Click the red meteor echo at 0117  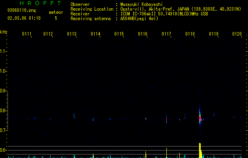pos(166,119)
